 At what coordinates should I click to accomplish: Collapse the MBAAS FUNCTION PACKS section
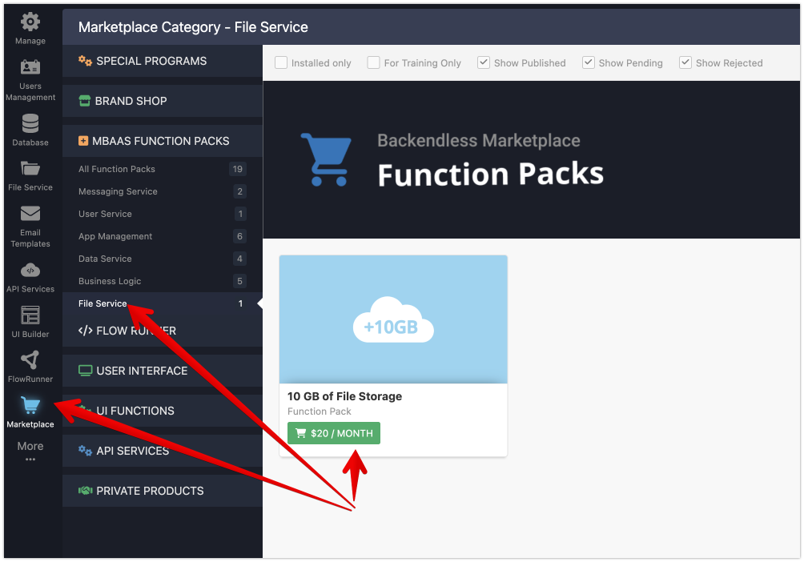pos(163,141)
